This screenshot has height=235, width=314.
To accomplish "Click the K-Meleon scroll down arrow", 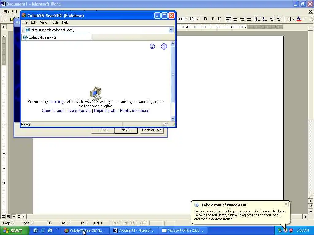I will pyautogui.click(x=173, y=118).
